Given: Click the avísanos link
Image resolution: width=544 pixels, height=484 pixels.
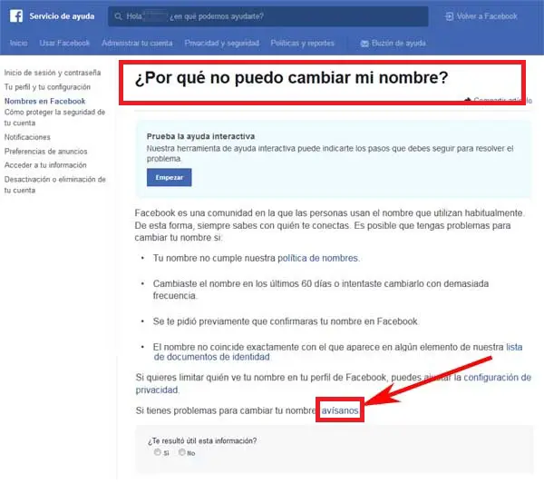Looking at the screenshot, I should click(x=340, y=410).
